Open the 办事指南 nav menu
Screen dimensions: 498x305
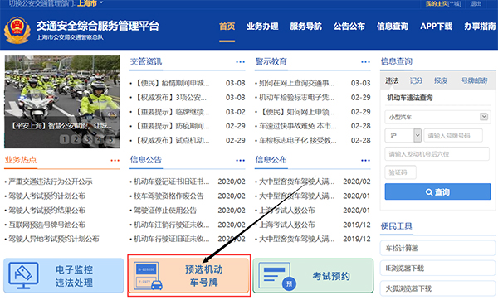(x=480, y=27)
